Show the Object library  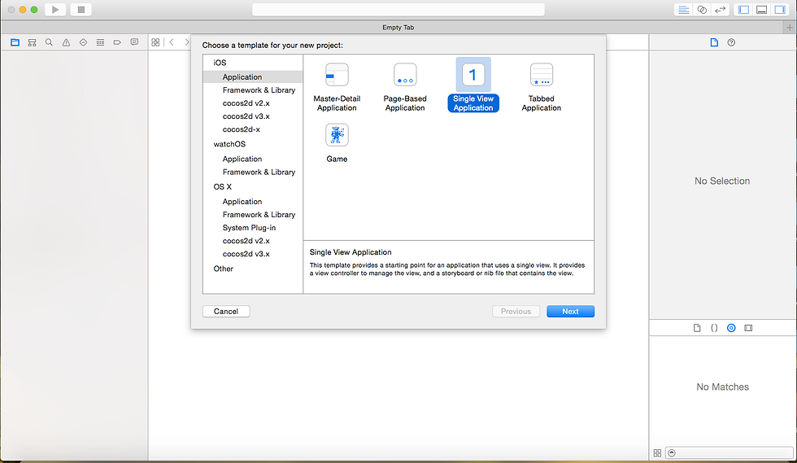point(731,328)
